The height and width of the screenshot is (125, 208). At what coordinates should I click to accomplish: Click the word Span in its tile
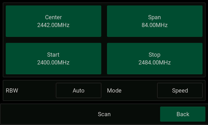tap(155, 17)
